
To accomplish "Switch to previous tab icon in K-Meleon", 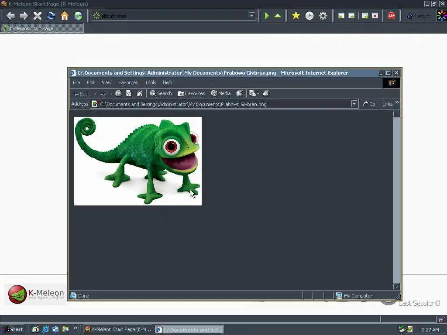I will coord(341,16).
